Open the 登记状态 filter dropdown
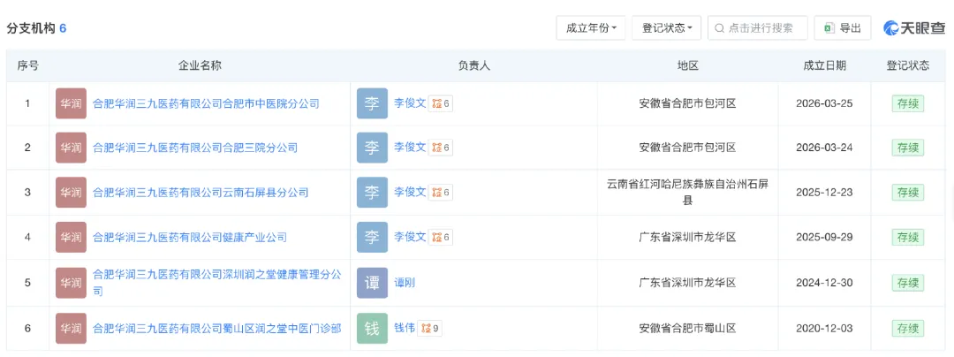 point(667,27)
